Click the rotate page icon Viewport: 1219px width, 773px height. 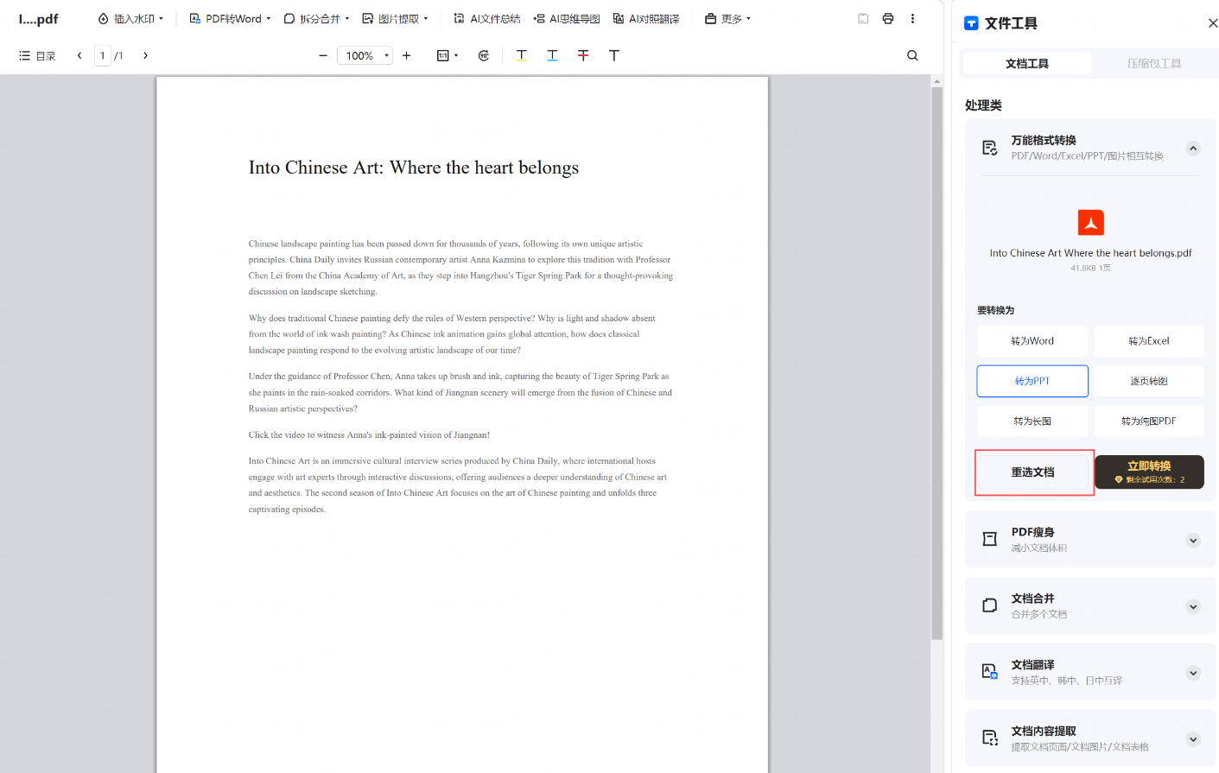click(484, 55)
